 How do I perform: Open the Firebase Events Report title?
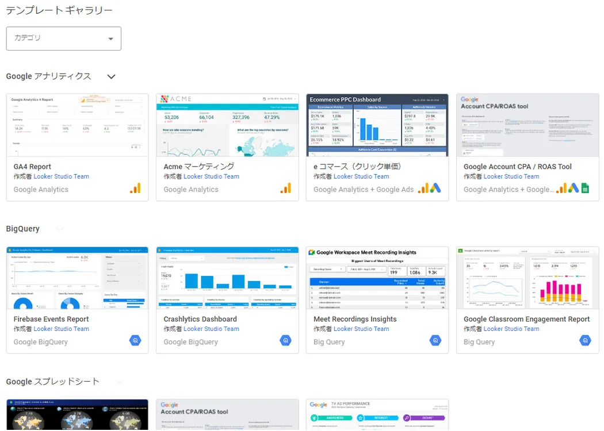pyautogui.click(x=51, y=319)
